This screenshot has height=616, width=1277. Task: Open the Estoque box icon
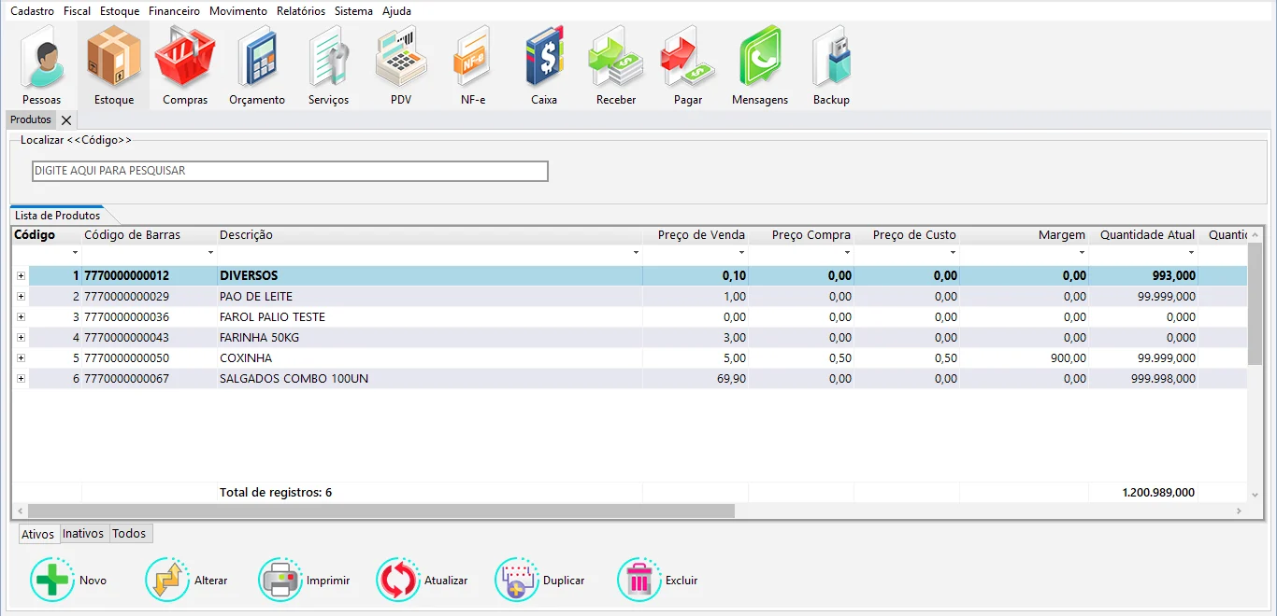114,66
